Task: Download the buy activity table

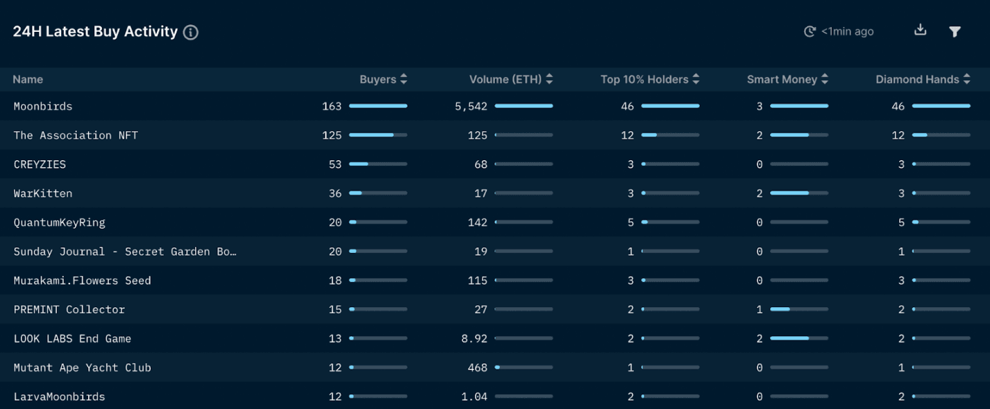Action: pos(920,30)
